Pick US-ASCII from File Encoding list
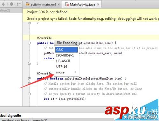 pyautogui.click(x=66, y=61)
